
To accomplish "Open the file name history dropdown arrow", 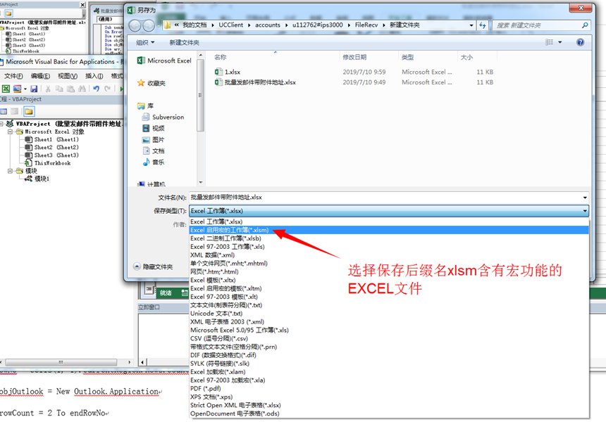I will tap(585, 198).
